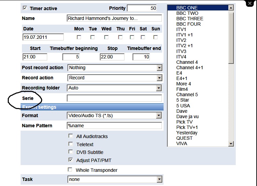Close the timer dialog with X icon
The image size is (257, 186).
click(x=250, y=3)
